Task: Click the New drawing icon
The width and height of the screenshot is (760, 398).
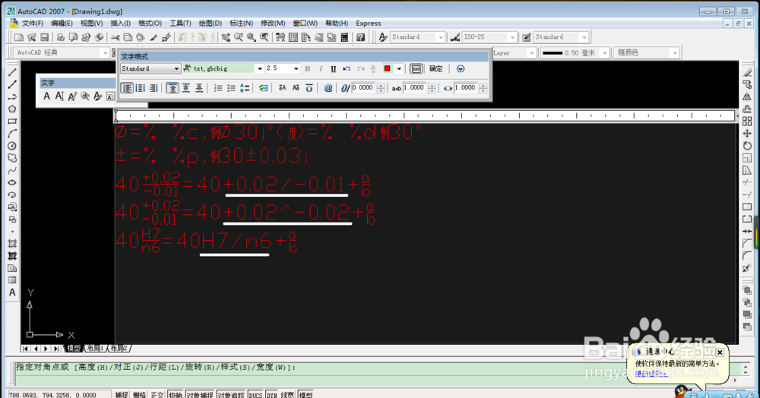Action: pyautogui.click(x=19, y=37)
